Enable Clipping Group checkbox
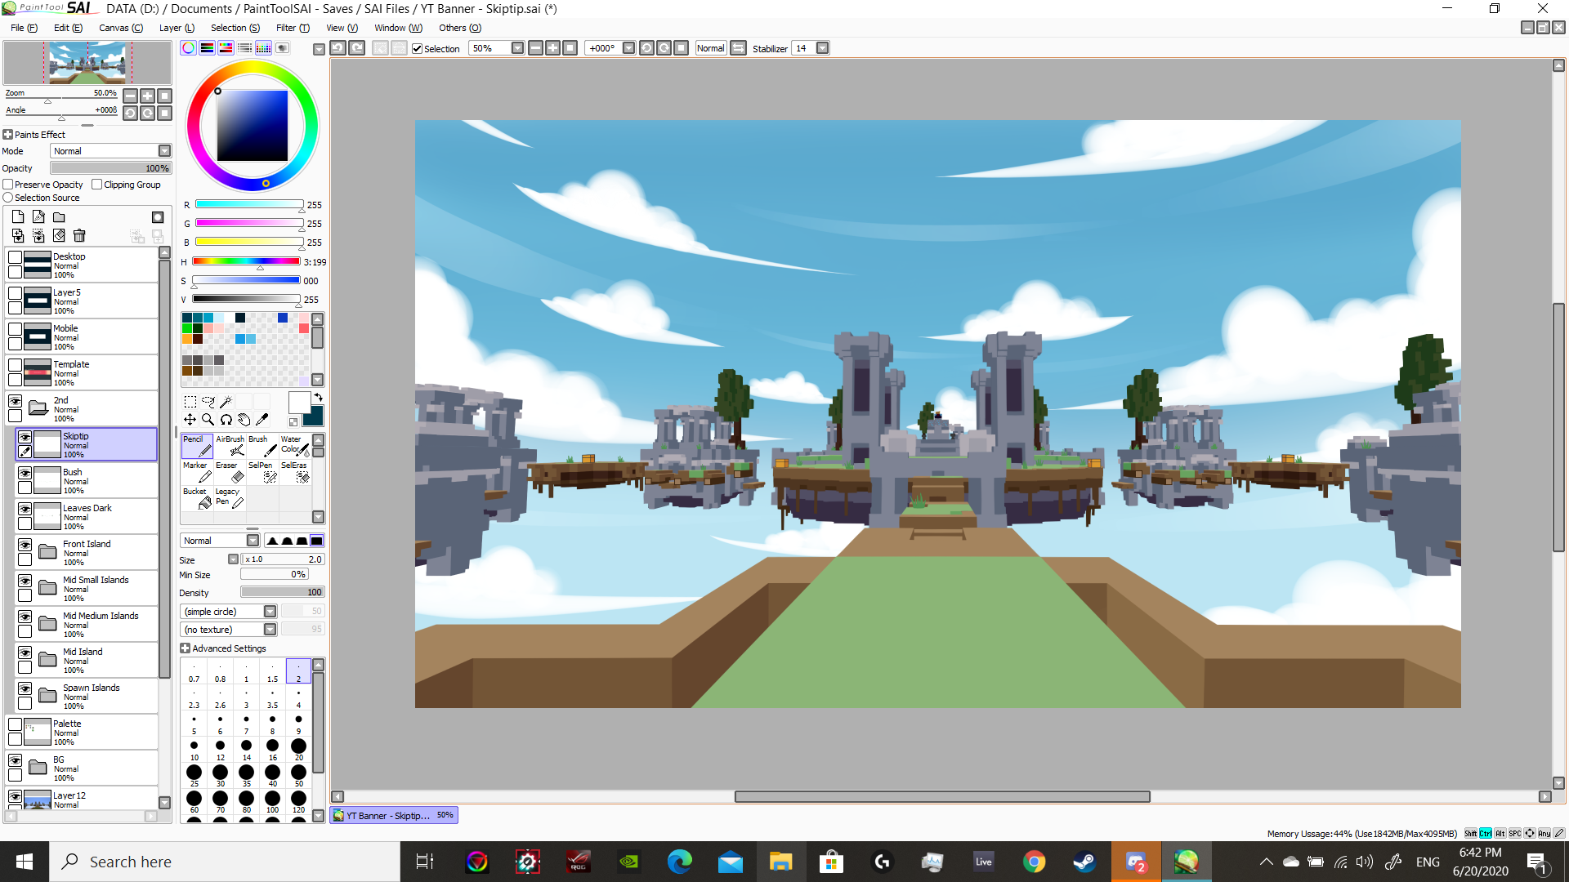The width and height of the screenshot is (1569, 882). tap(97, 185)
